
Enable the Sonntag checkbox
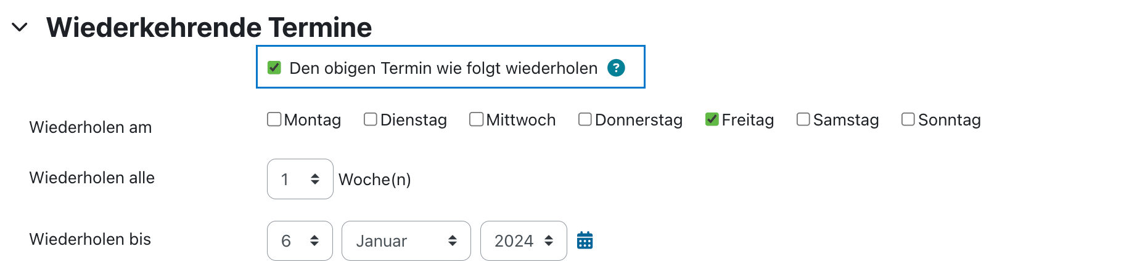[908, 119]
